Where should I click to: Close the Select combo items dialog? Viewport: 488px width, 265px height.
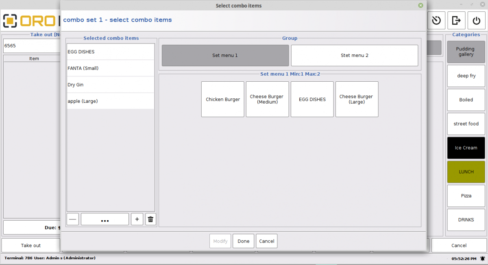(x=420, y=5)
